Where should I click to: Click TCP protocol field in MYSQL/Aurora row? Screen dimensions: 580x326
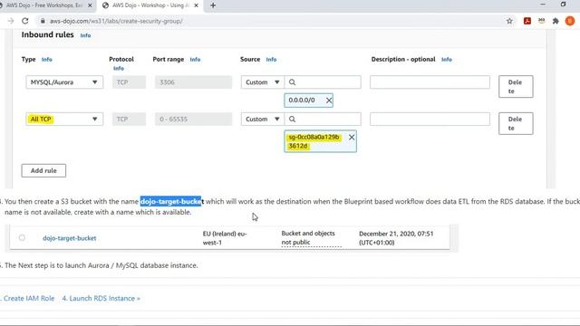point(129,82)
